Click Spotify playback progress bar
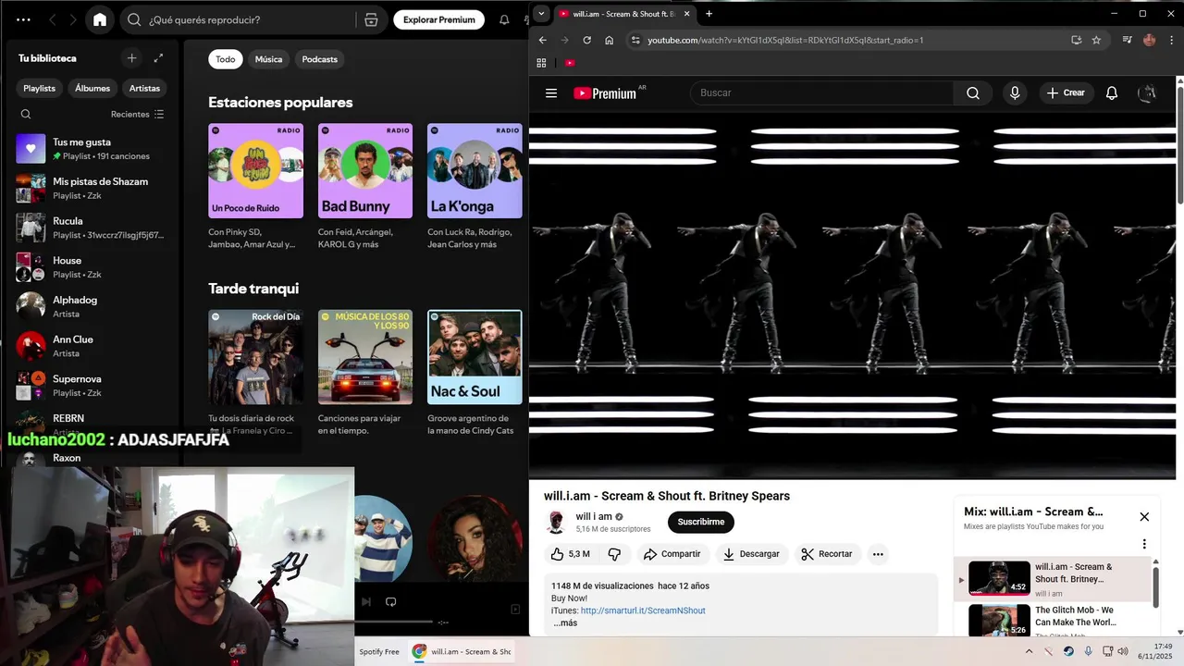Screen dimensions: 1184x666 click(x=395, y=622)
